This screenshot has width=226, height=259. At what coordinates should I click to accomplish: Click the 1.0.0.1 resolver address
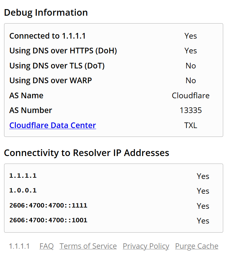pyautogui.click(x=23, y=191)
